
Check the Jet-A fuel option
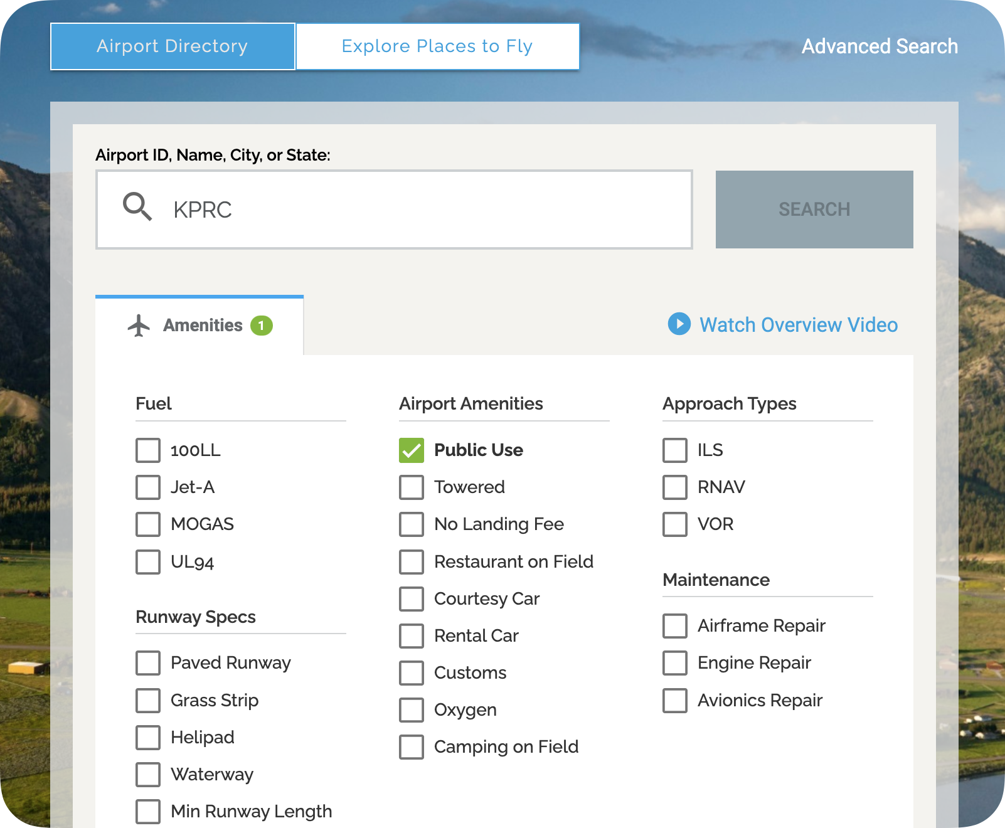[x=148, y=487]
